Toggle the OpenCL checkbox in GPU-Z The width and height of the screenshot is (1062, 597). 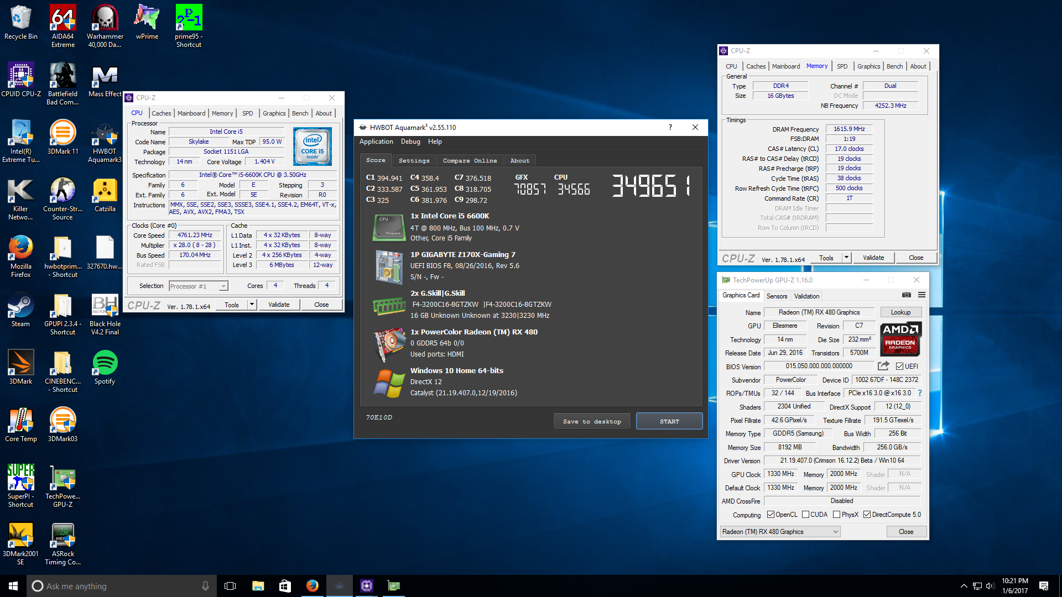click(771, 515)
